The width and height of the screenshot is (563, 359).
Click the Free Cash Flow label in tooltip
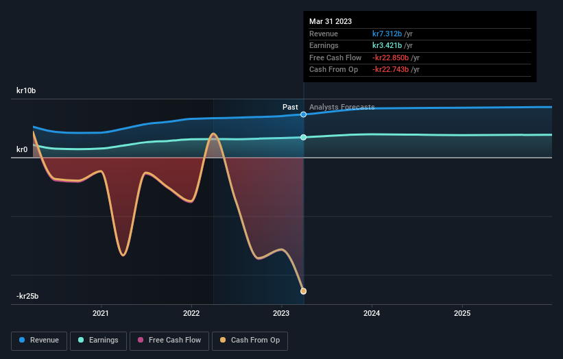[335, 58]
